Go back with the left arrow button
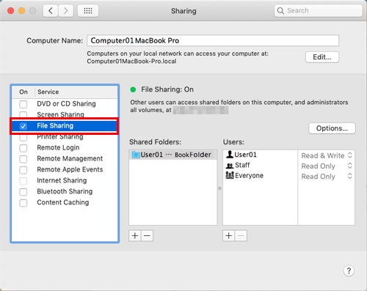 pos(51,11)
